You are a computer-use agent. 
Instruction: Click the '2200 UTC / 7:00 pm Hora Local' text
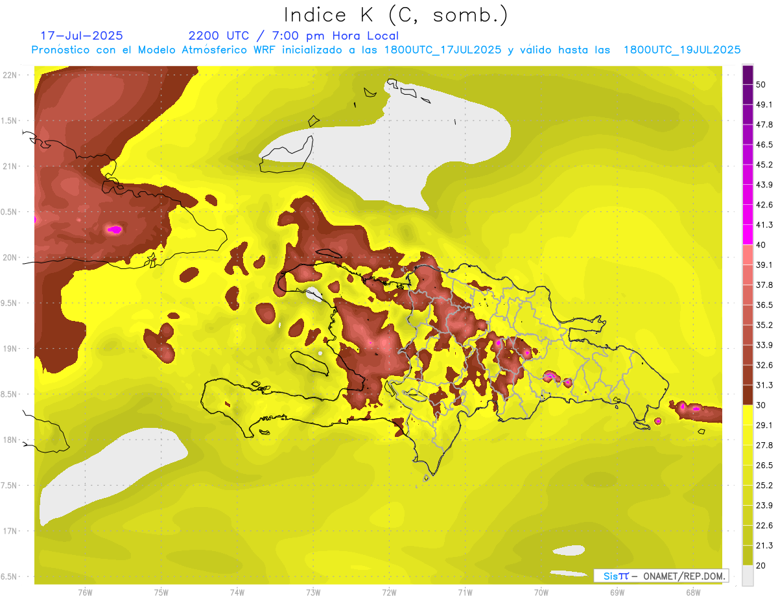(x=294, y=36)
